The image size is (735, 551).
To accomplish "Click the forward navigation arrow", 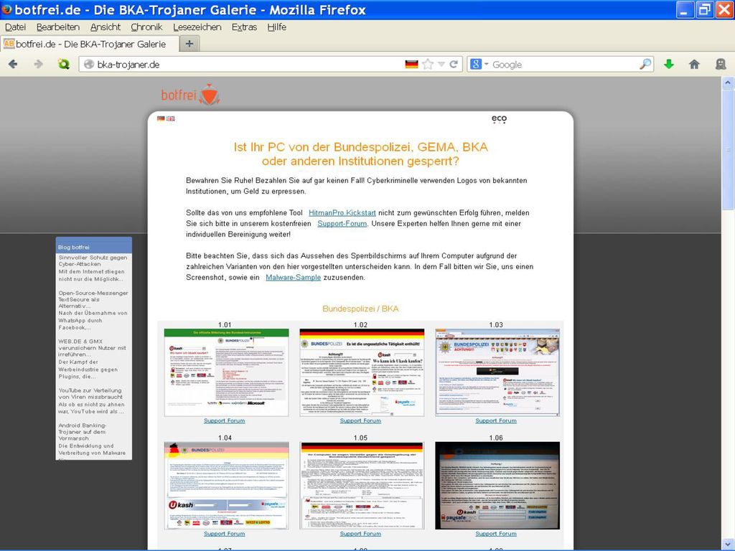I will [x=39, y=64].
